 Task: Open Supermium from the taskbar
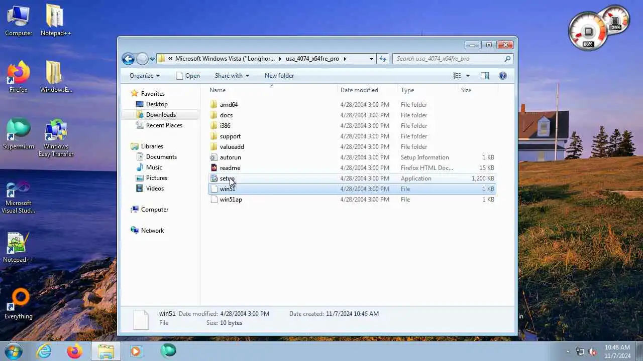(x=168, y=351)
